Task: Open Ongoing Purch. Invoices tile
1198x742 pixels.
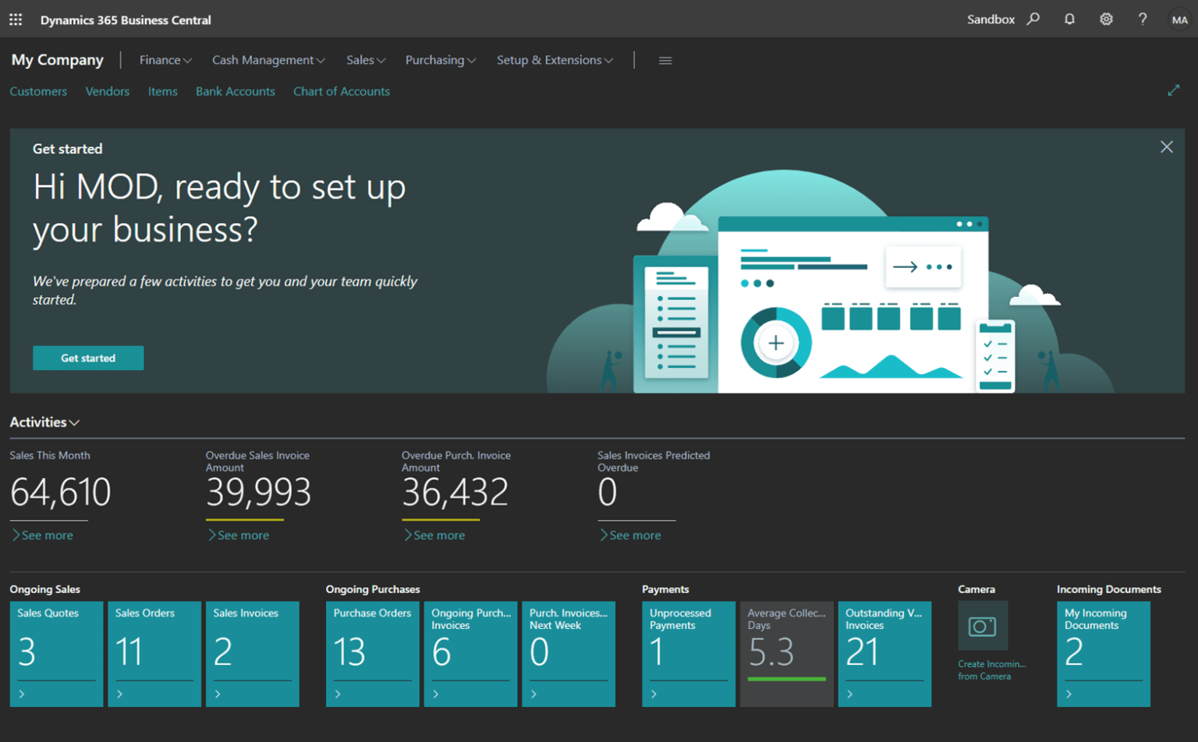Action: point(471,654)
